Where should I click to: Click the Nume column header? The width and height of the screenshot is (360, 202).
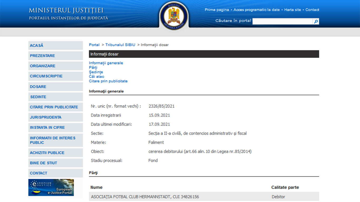[x=96, y=188]
